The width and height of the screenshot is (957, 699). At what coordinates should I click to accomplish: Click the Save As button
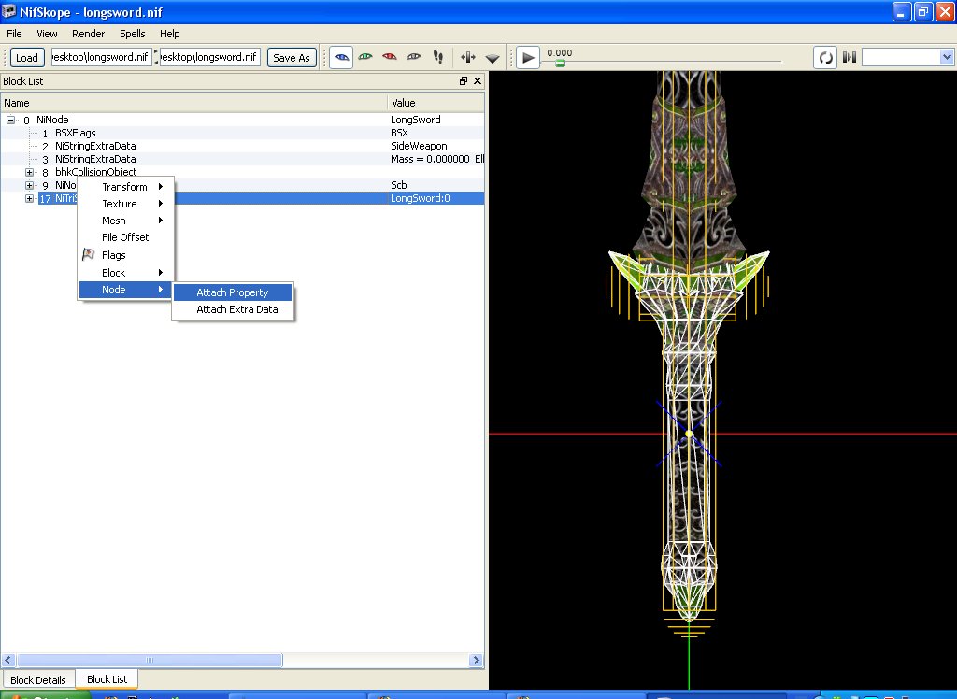(292, 57)
